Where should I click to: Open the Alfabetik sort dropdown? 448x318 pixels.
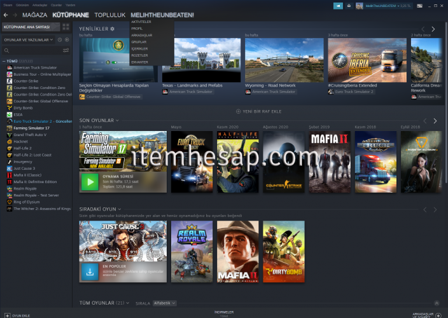tap(164, 303)
